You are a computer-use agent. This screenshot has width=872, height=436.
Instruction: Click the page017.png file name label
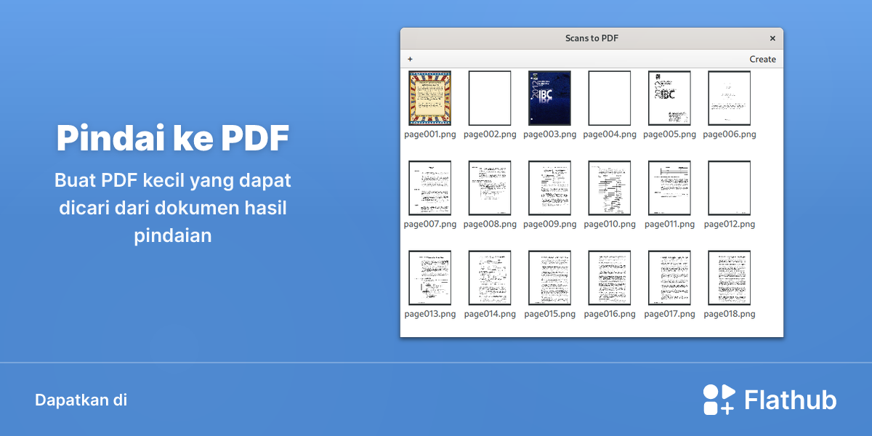669,315
